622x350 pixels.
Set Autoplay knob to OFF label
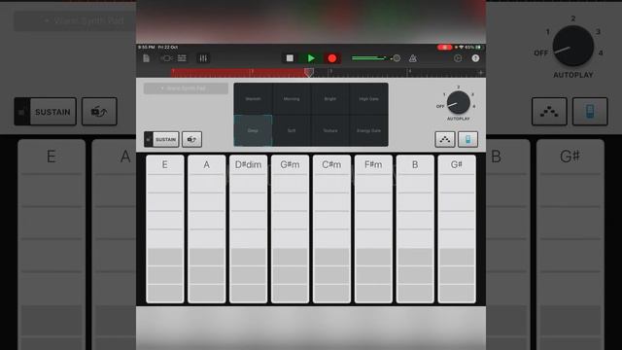coord(440,106)
